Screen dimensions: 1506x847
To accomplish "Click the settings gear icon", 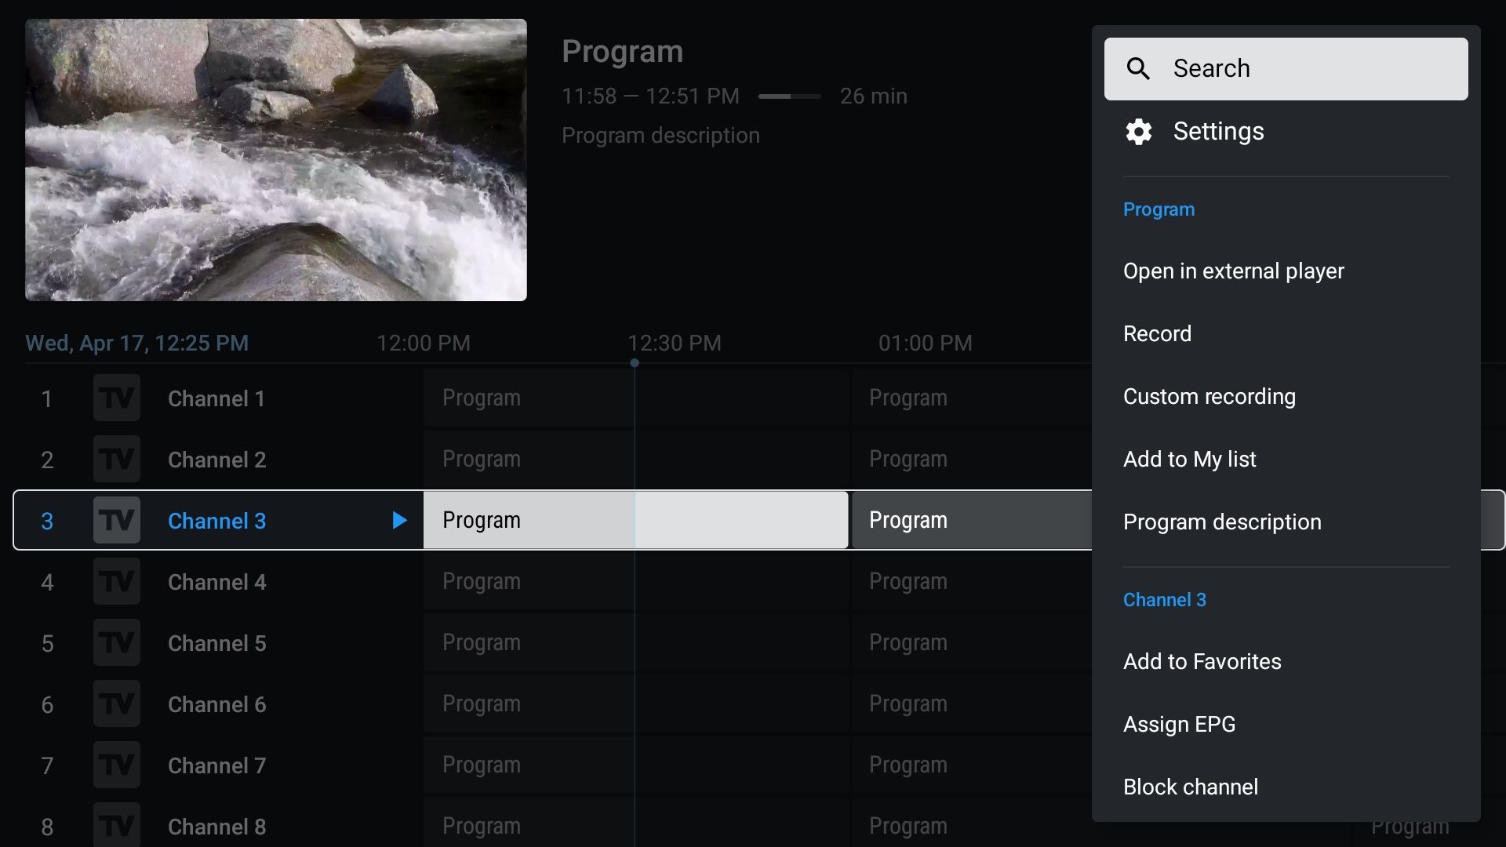I will coord(1139,131).
